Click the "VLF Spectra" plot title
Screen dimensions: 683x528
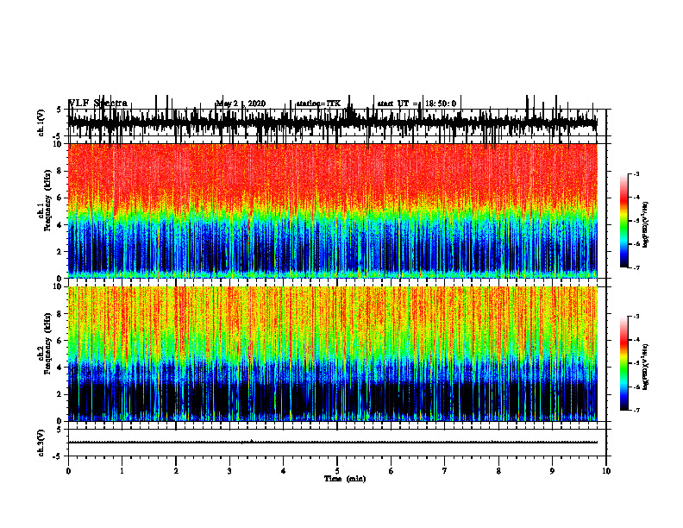[x=98, y=104]
